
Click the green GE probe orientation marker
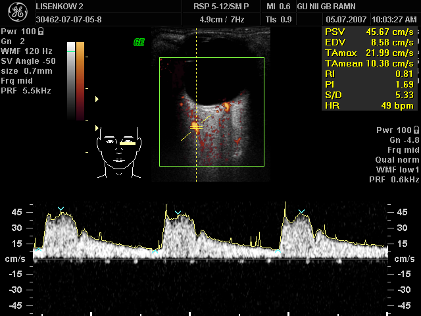[139, 42]
